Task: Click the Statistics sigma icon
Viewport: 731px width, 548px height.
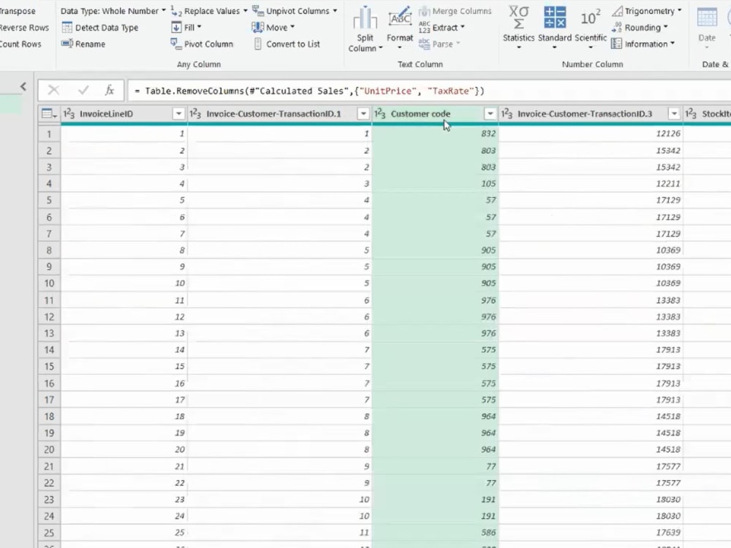Action: (x=518, y=18)
